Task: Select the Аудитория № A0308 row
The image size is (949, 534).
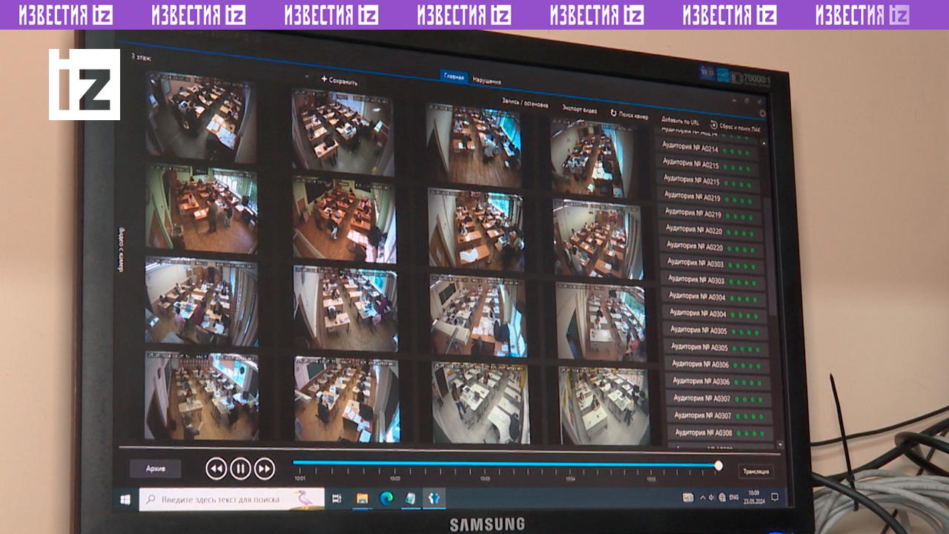Action: click(x=721, y=432)
